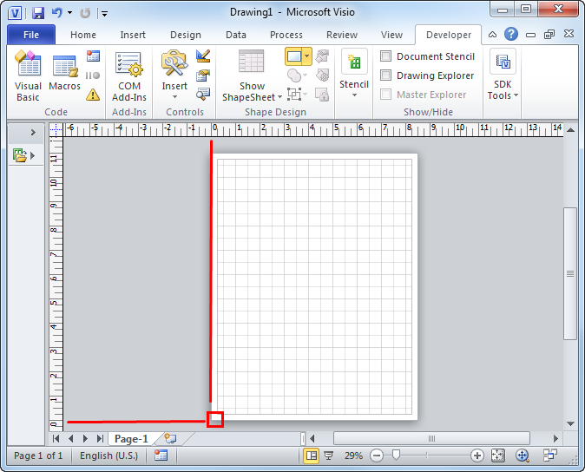Expand the Shapes pane chevron
Viewport: 585px width, 472px height.
[33, 133]
